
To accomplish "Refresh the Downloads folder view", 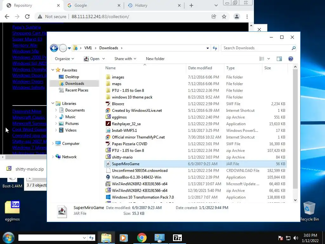I will (215, 48).
